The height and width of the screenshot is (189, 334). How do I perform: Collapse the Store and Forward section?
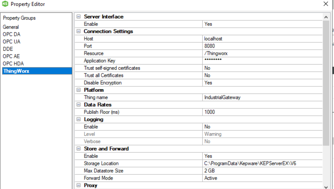coord(78,149)
